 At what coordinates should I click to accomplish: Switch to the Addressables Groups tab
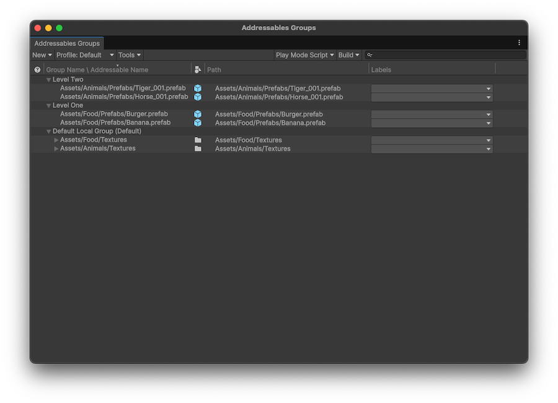(x=66, y=43)
